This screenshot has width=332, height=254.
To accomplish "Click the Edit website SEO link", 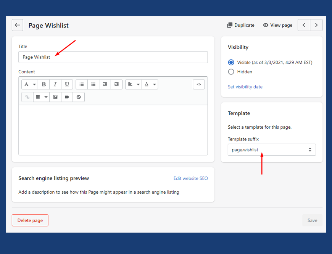I will pos(190,178).
